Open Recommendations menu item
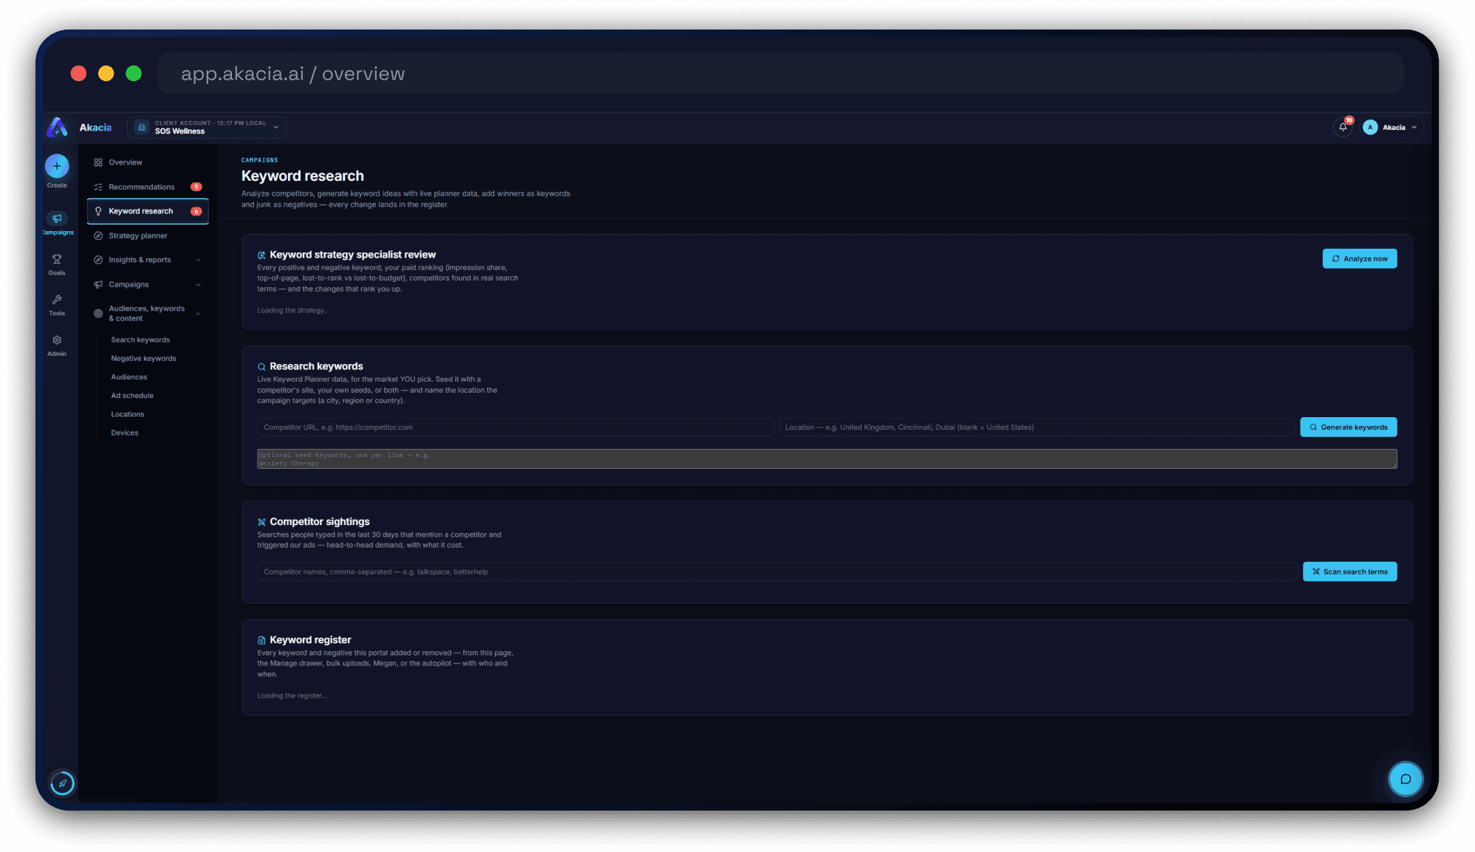The width and height of the screenshot is (1475, 852). coord(148,187)
